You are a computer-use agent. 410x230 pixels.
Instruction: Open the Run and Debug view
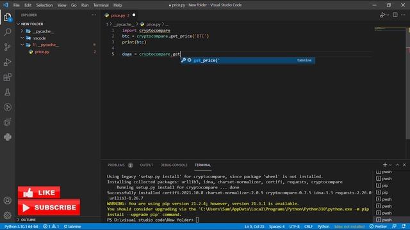pos(7,62)
